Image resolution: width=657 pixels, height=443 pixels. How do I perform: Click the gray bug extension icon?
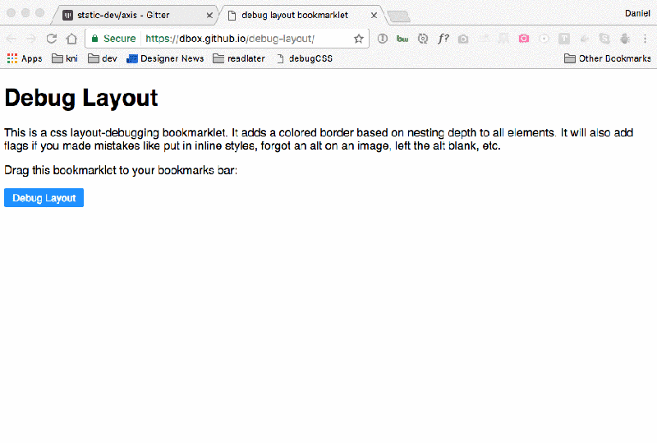pyautogui.click(x=625, y=39)
